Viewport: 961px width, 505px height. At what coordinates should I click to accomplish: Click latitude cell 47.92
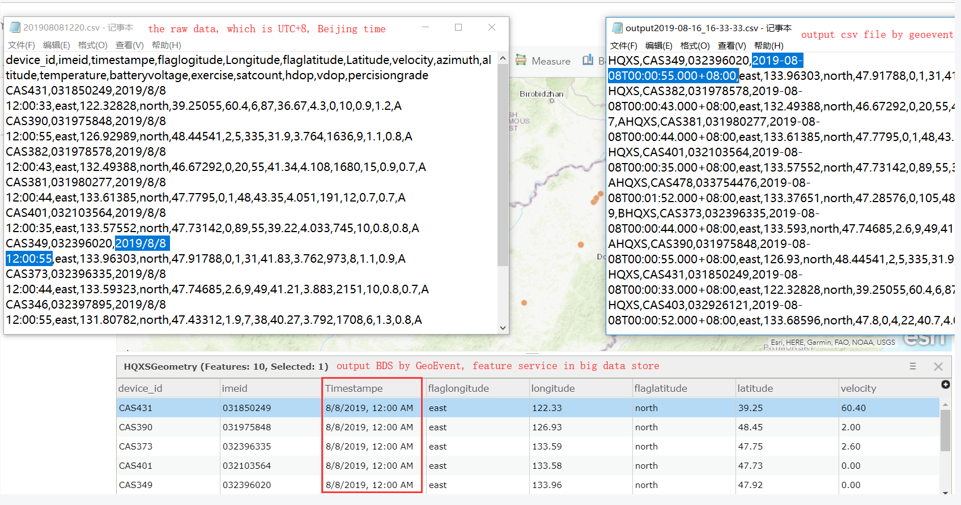(x=787, y=485)
